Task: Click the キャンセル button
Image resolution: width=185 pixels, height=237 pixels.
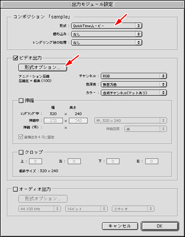Action: (x=120, y=226)
